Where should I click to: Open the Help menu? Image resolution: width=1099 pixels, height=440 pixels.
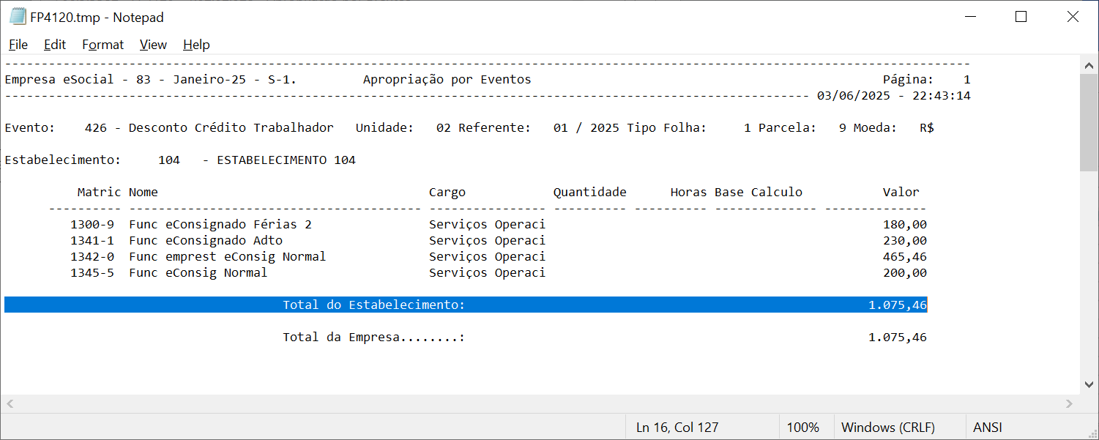196,45
